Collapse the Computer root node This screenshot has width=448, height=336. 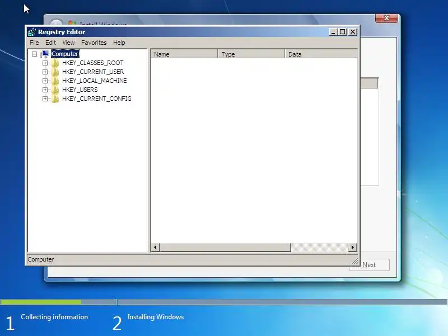pos(34,54)
